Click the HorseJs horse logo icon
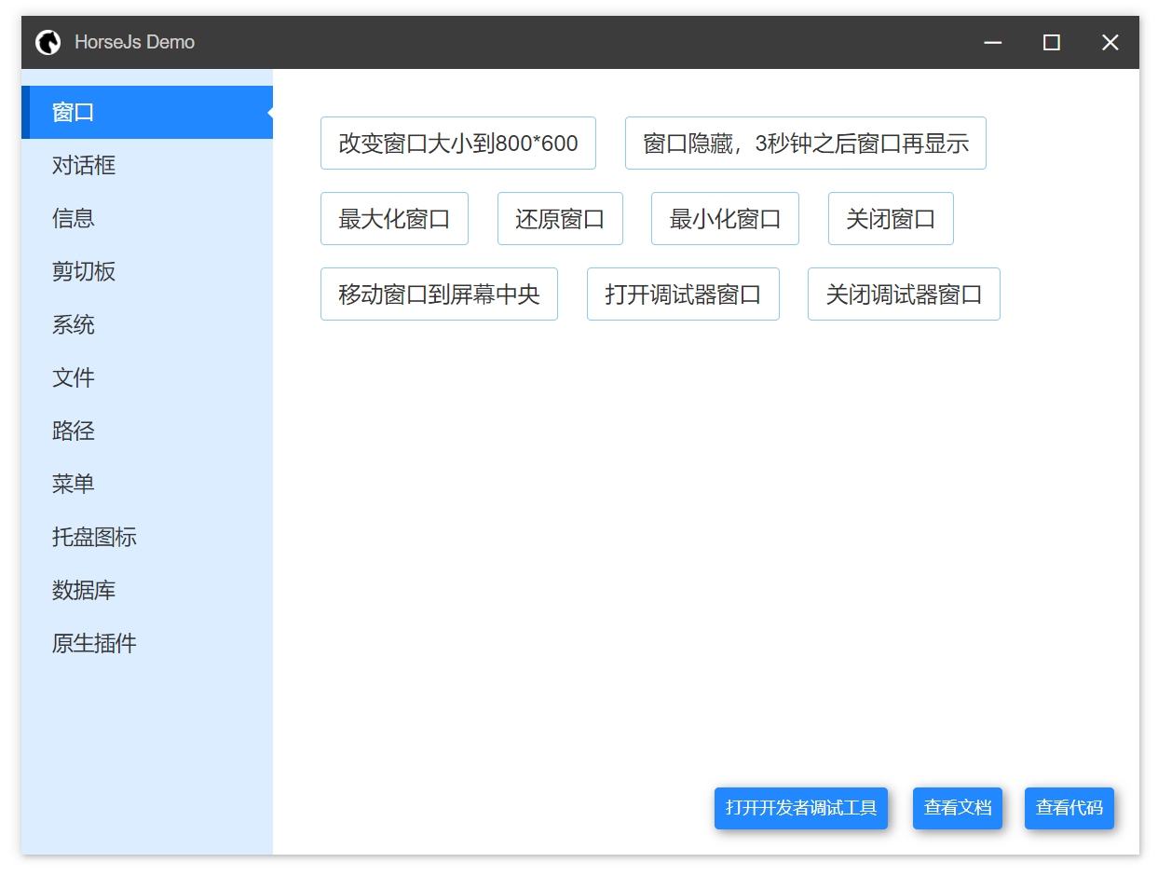 (x=48, y=42)
